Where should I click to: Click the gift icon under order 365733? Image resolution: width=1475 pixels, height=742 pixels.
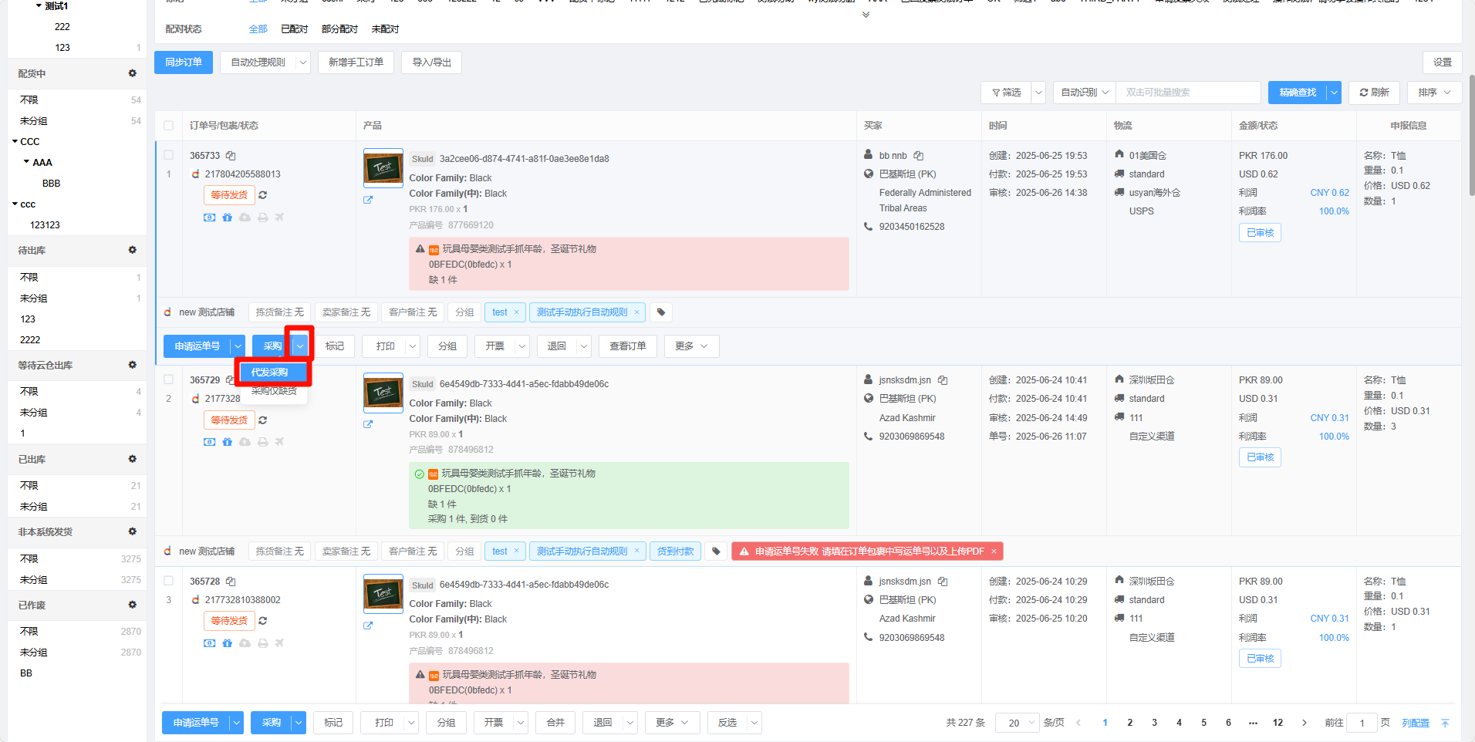(x=227, y=218)
